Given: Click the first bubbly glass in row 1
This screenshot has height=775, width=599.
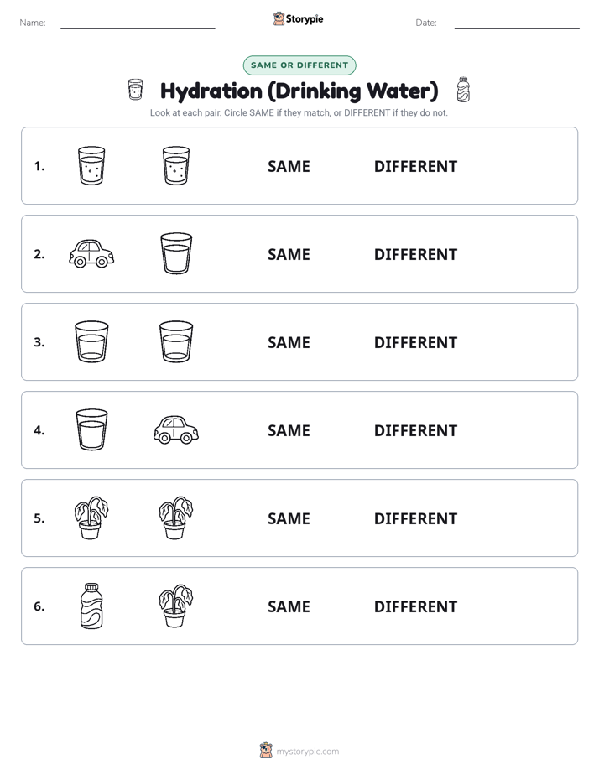Looking at the screenshot, I should [91, 165].
